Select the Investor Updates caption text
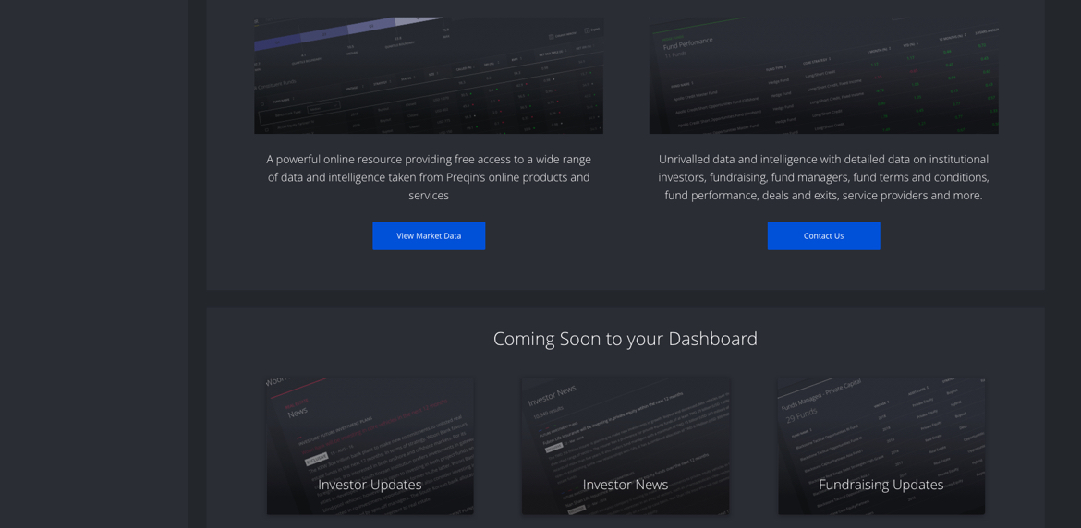Screen dimensions: 1081x528 [x=370, y=485]
